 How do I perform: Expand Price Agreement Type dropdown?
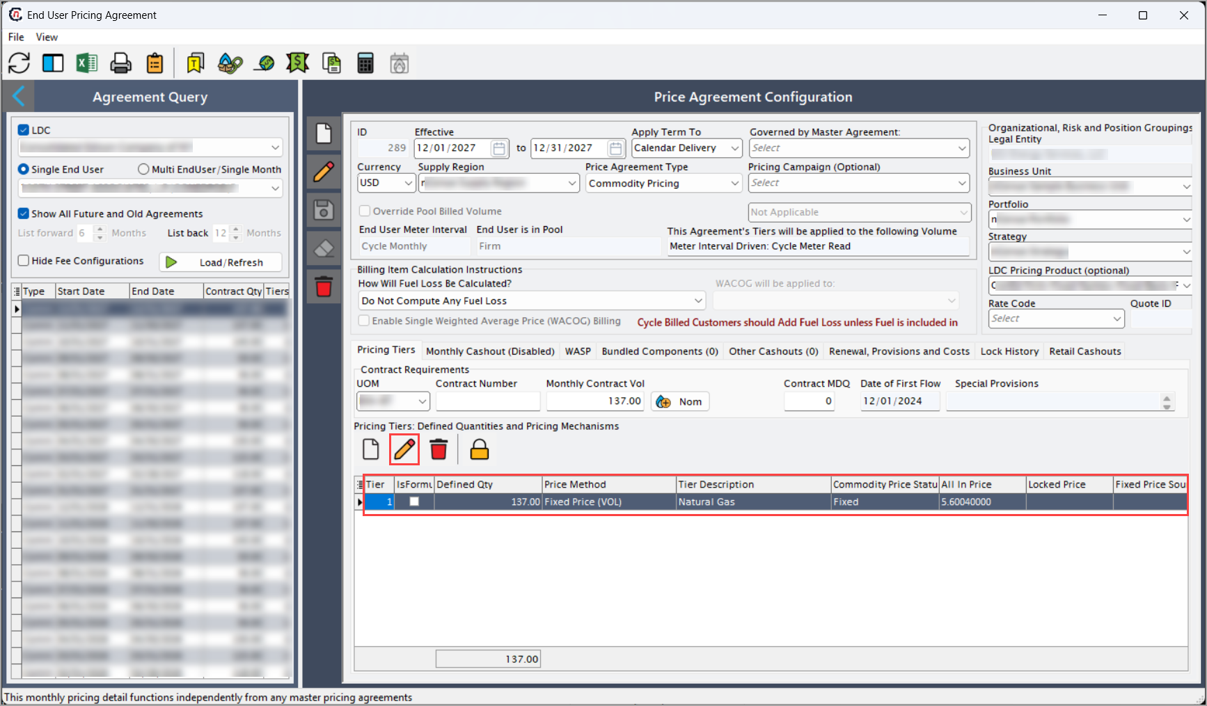734,183
